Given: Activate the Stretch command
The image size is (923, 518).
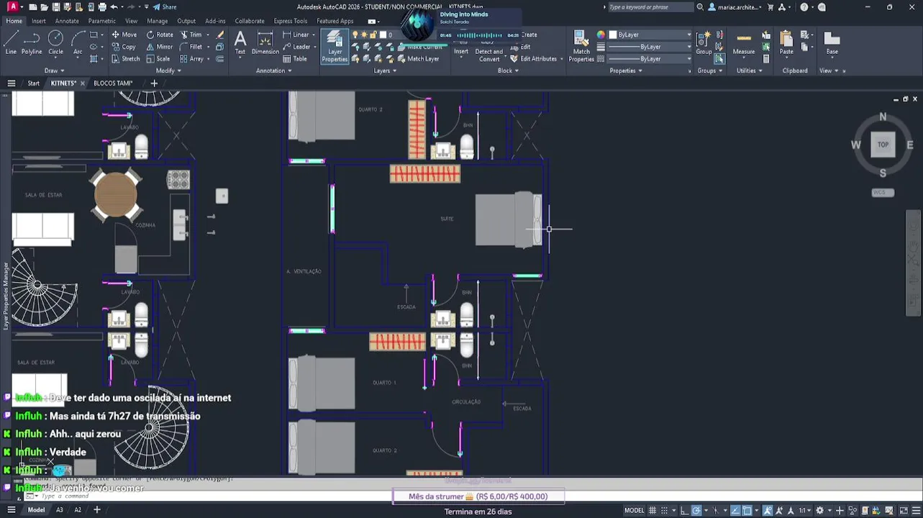Looking at the screenshot, I should 125,59.
